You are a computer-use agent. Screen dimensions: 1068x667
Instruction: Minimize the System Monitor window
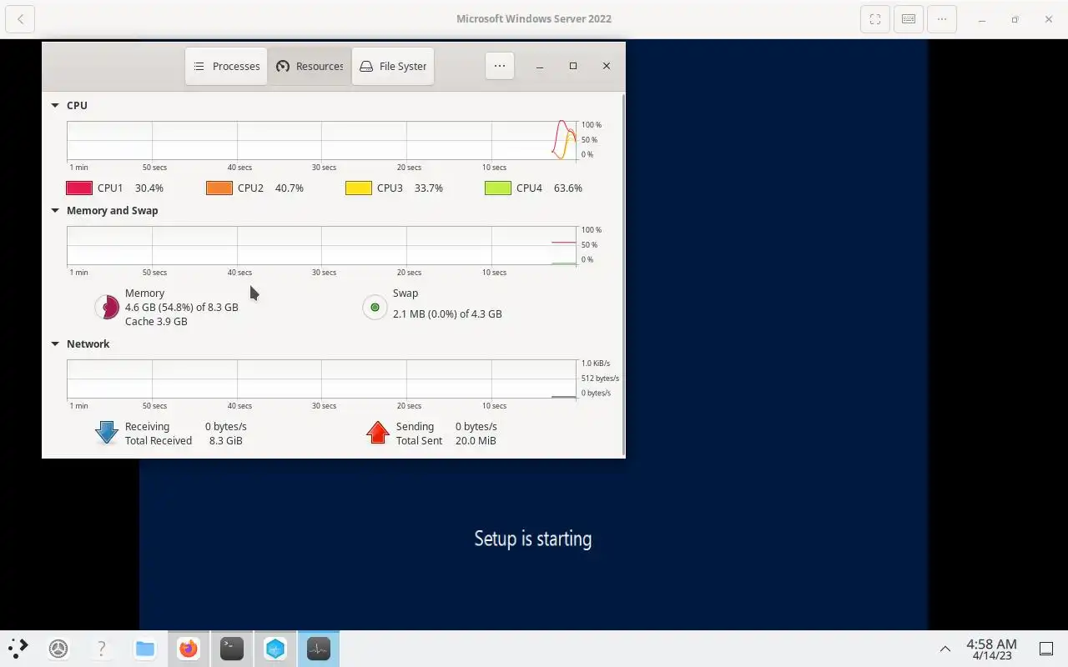tap(540, 66)
